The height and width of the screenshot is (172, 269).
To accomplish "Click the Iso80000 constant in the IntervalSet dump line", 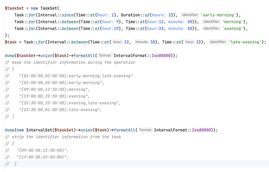I will coord(201,130).
